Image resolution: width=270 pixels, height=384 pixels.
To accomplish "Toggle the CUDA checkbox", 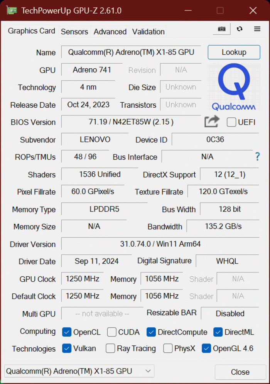I will point(111,332).
